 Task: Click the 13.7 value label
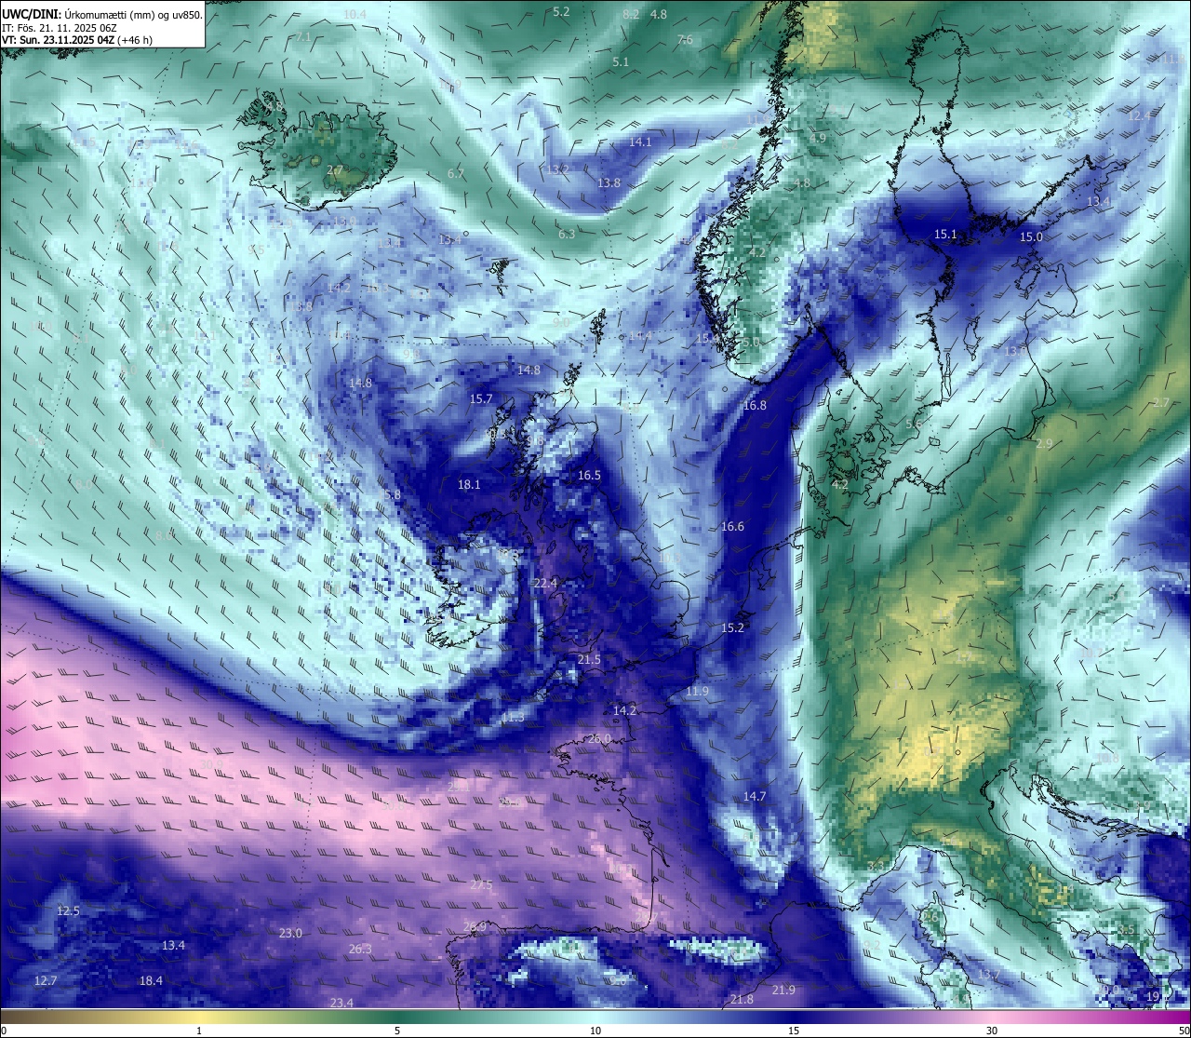tap(989, 975)
